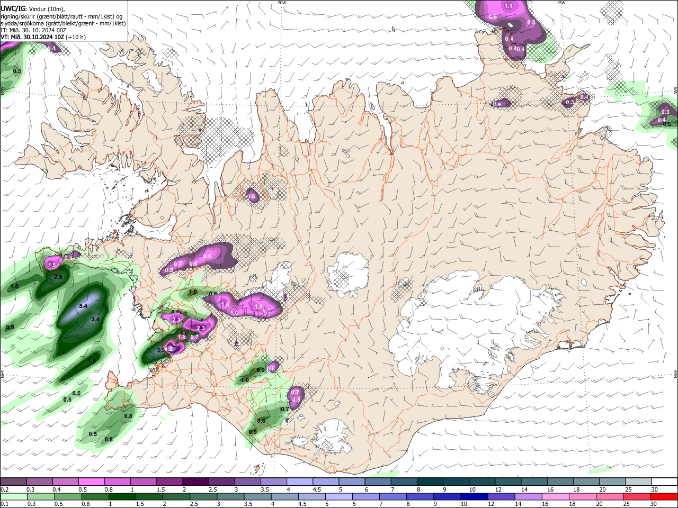The height and width of the screenshot is (508, 678).
Task: Click the round white Hofsjökull glacier in central Iceland
Action: (x=348, y=274)
